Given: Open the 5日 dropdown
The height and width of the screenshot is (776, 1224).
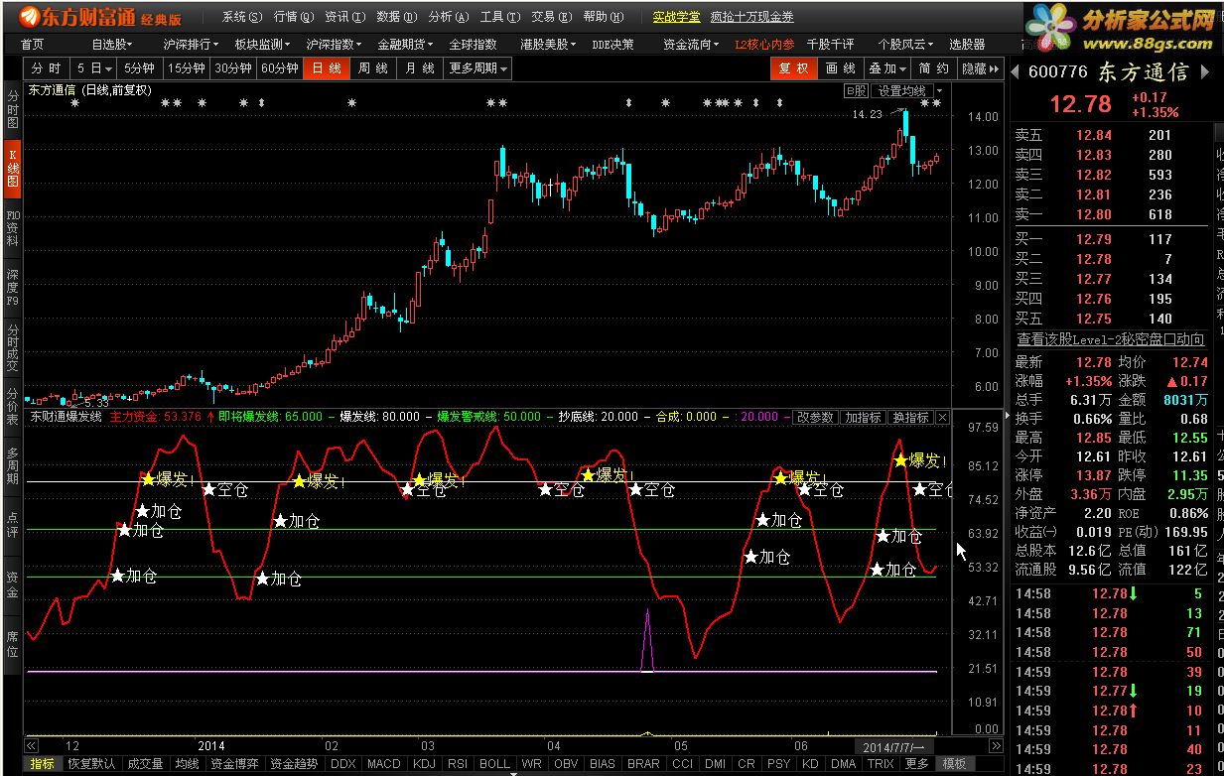Looking at the screenshot, I should (93, 68).
